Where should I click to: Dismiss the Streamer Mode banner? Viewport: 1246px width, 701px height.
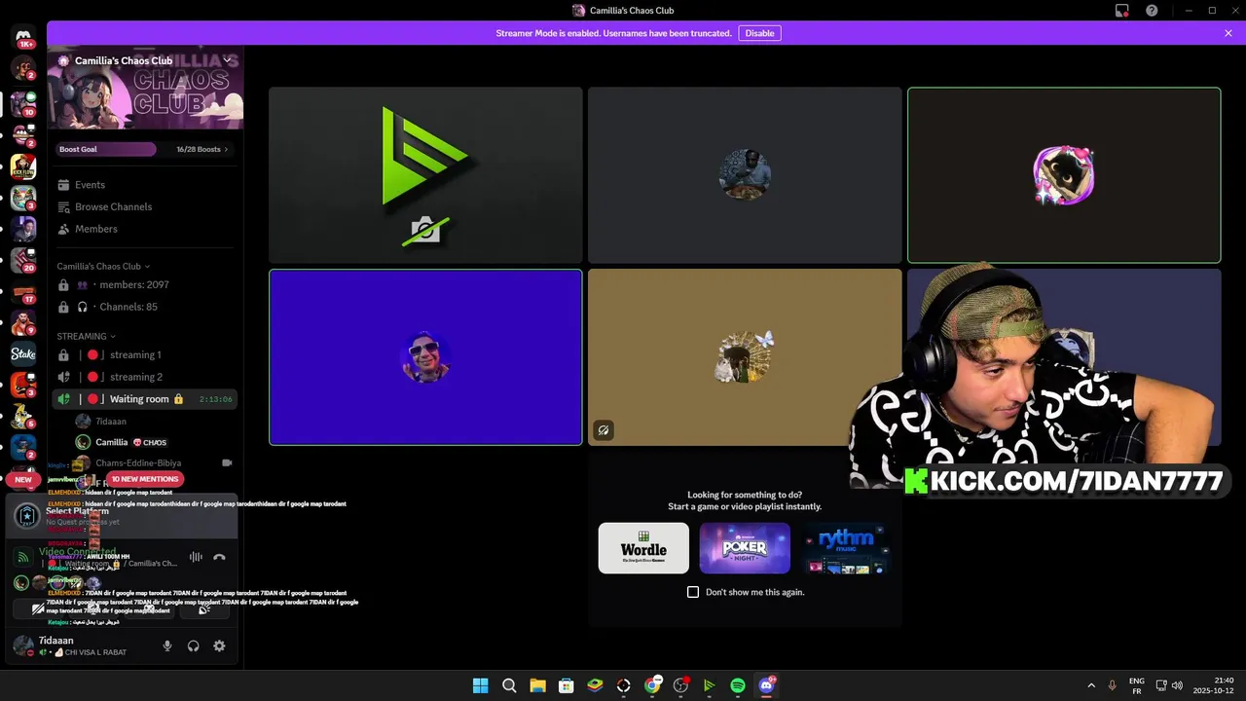(1228, 33)
